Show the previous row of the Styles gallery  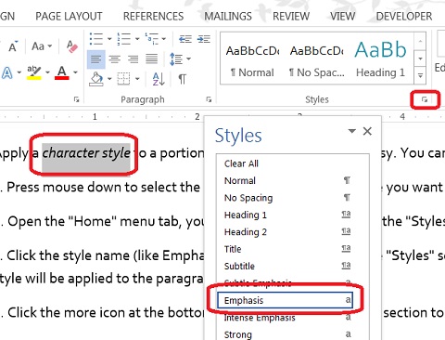click(x=420, y=41)
